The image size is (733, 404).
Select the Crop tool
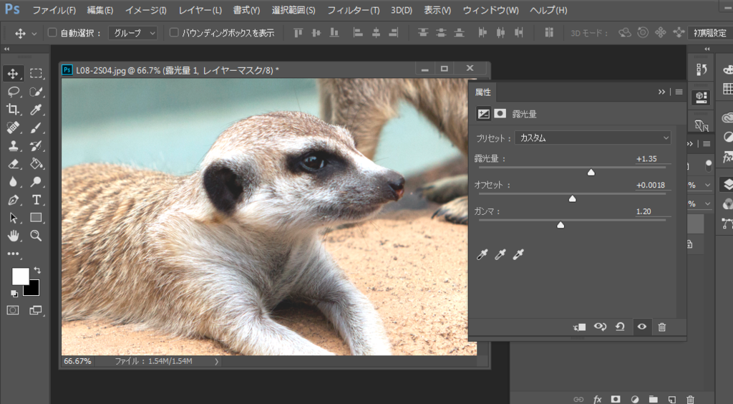point(13,110)
